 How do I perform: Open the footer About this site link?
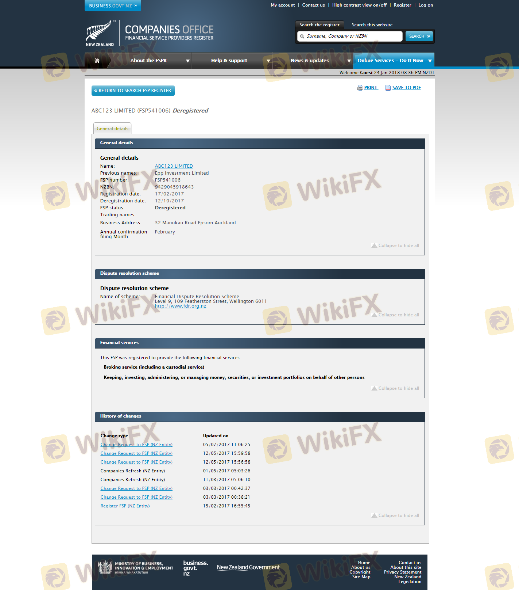tap(406, 567)
